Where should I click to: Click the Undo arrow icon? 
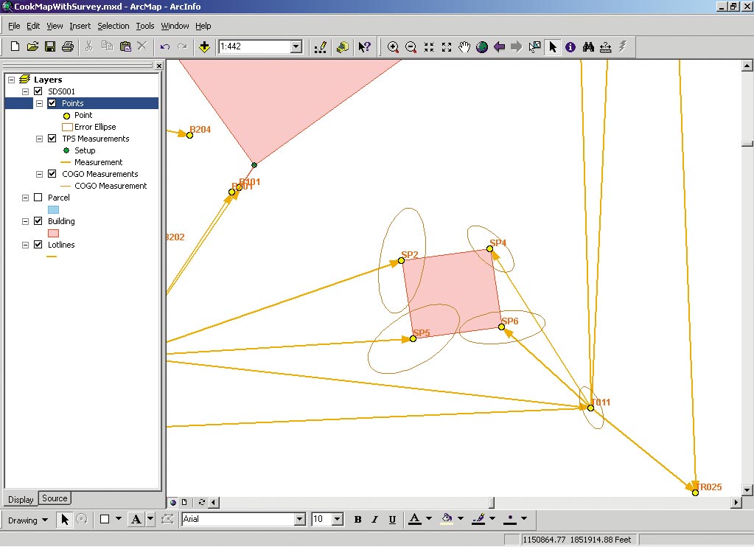(x=165, y=46)
